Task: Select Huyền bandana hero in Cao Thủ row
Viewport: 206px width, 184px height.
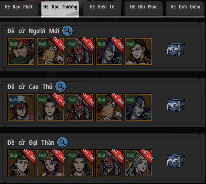Action: [x=21, y=107]
